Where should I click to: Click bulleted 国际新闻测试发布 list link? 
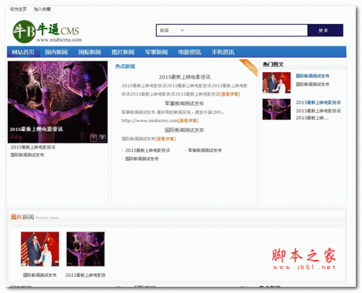click(x=142, y=159)
